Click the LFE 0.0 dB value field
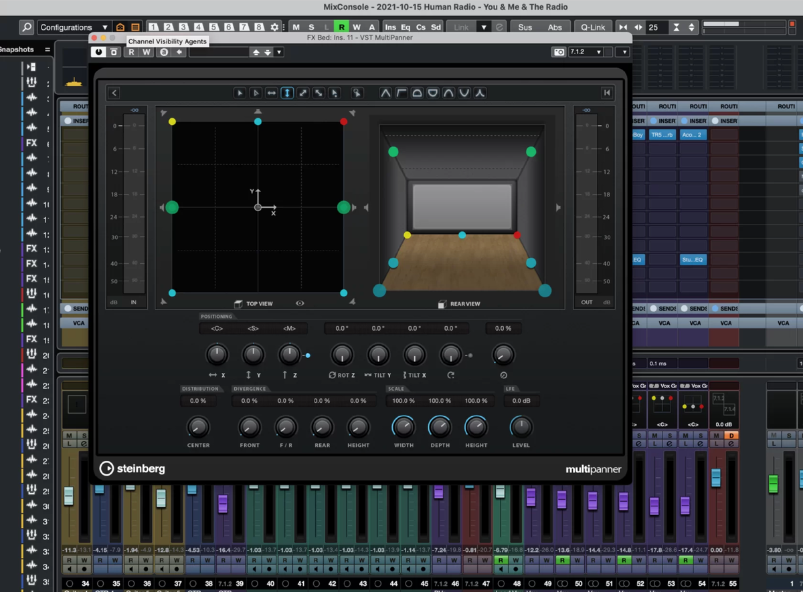This screenshot has width=803, height=592. click(521, 401)
